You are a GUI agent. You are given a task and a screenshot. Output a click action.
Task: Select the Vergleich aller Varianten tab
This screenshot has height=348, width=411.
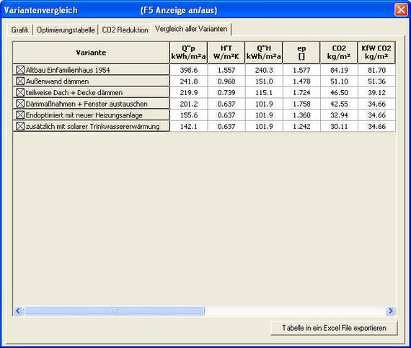[191, 29]
